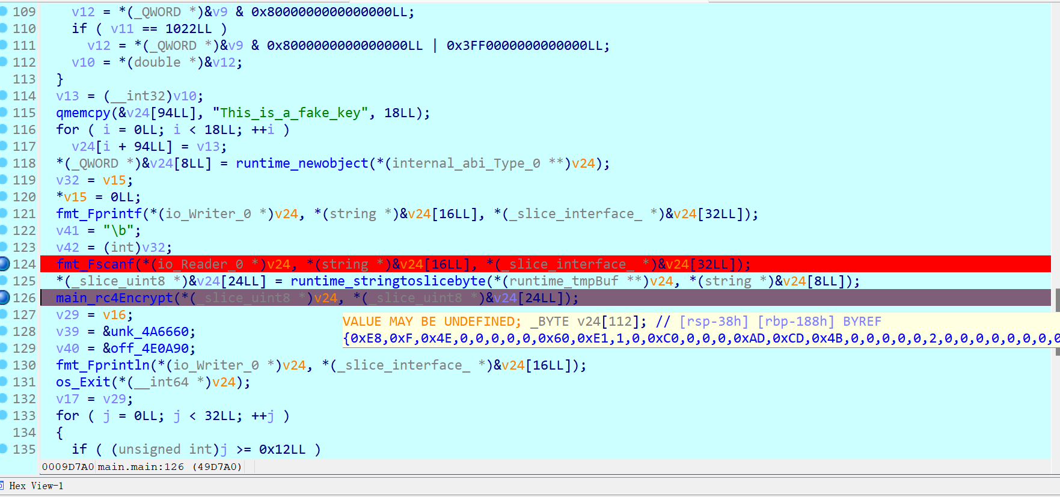Click runtime_newobject function name
Viewport: 1060px width, 497px height.
pyautogui.click(x=301, y=163)
